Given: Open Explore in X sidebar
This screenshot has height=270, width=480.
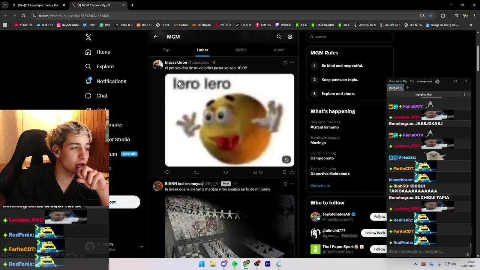Looking at the screenshot, I should [x=99, y=66].
